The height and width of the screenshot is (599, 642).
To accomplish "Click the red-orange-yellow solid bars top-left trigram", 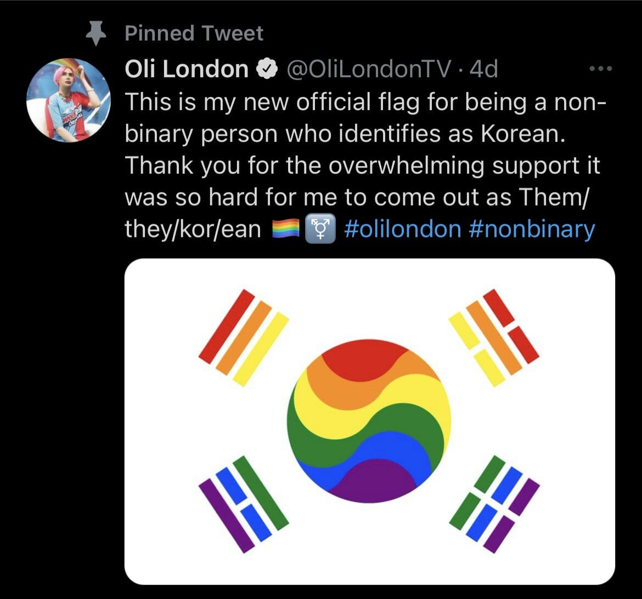I will point(244,338).
